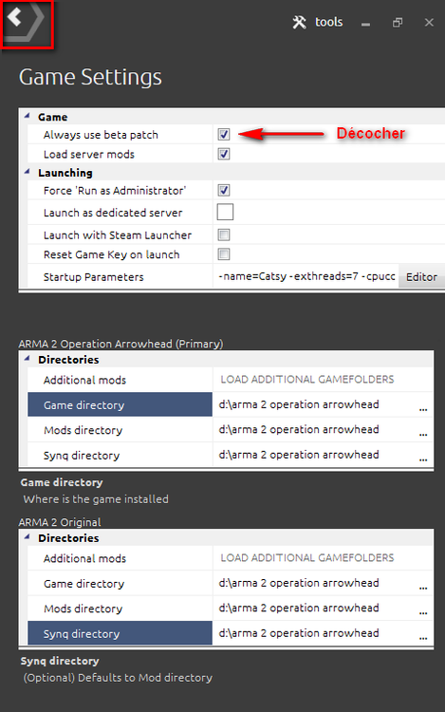
Task: Select Synq directory row in ARMA 2 Original
Action: [120, 633]
